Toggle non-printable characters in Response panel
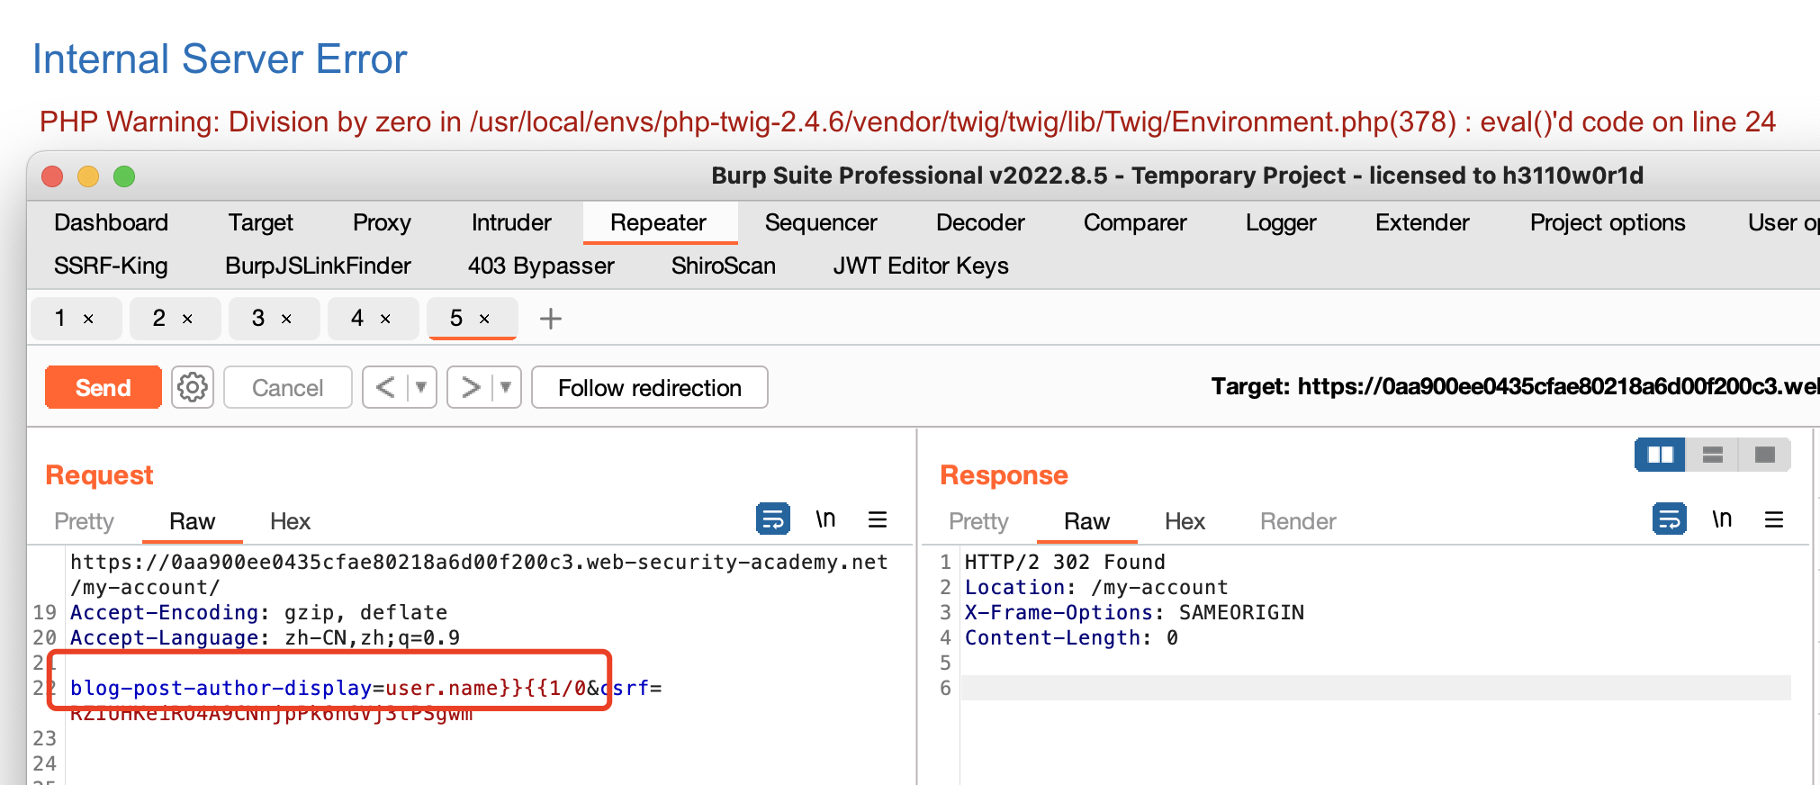Screen dimensions: 1820x785 1722,519
